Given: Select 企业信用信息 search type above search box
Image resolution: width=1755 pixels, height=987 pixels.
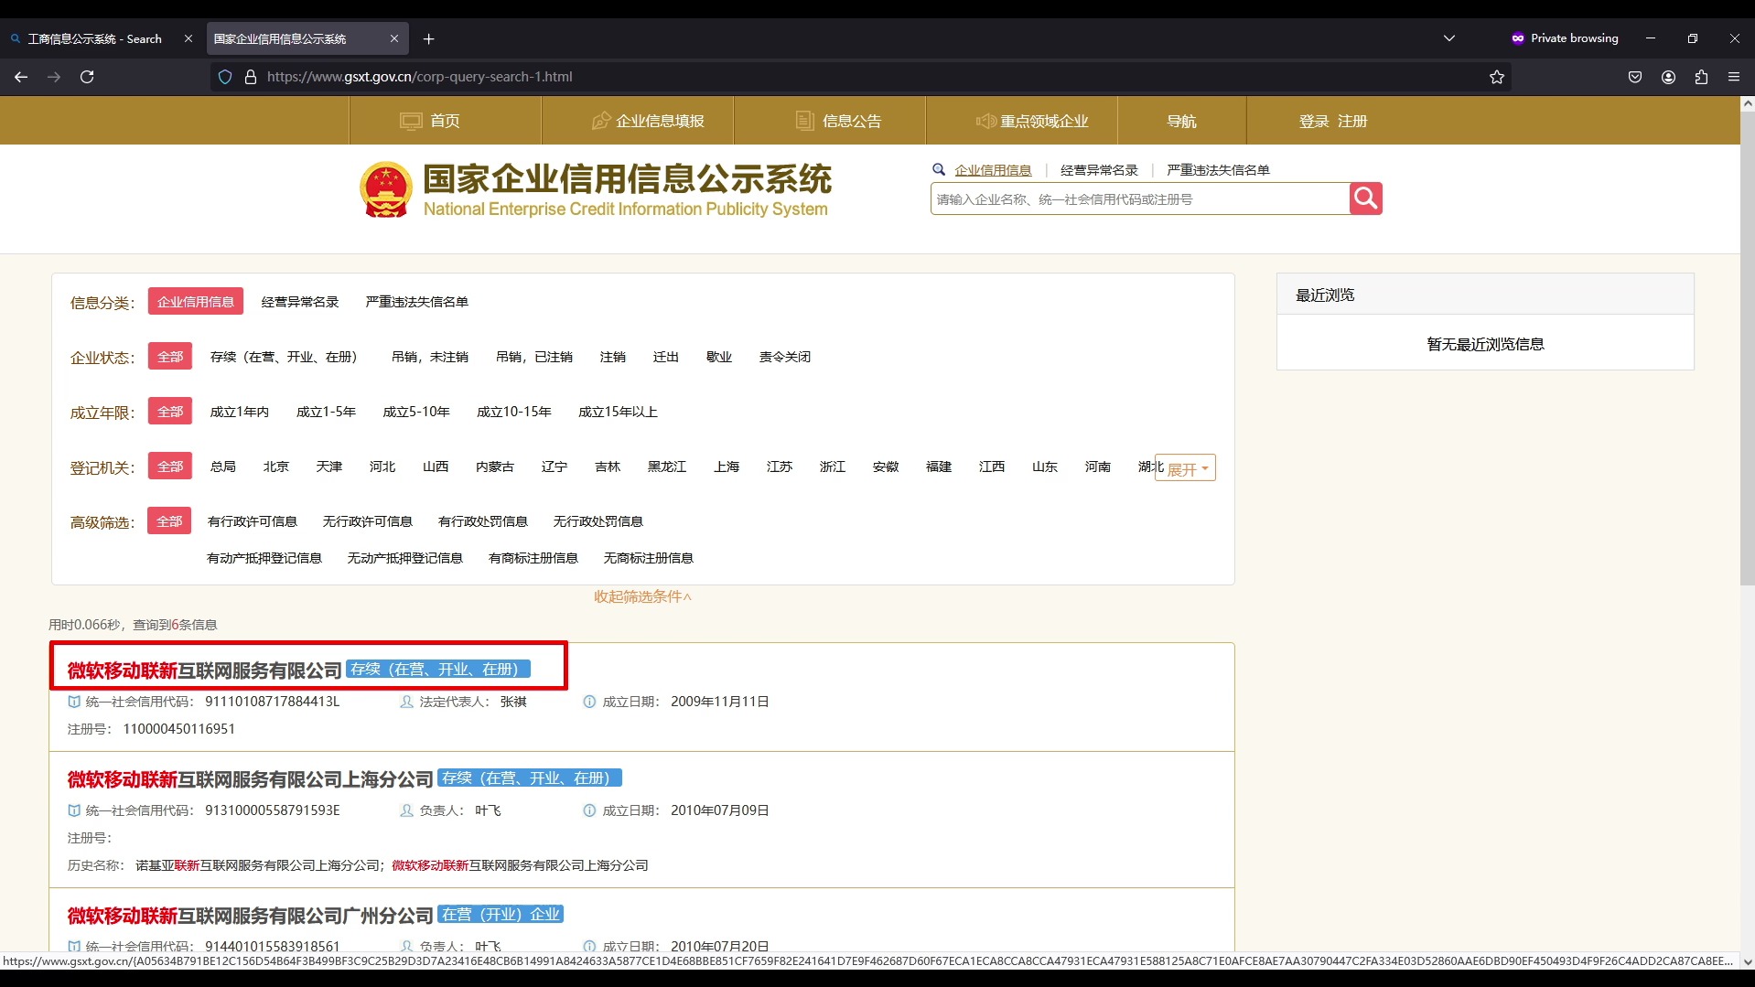Looking at the screenshot, I should 993,170.
